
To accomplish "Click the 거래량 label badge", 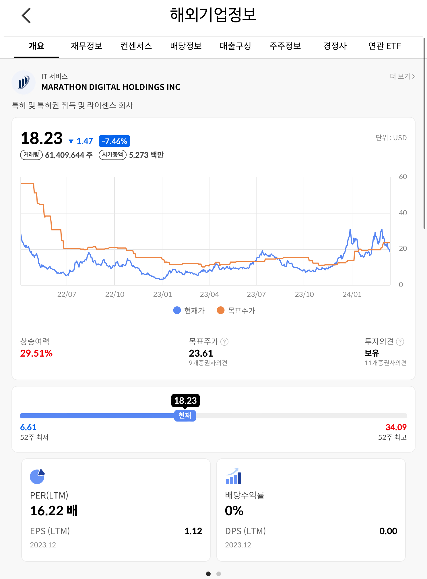I will click(x=31, y=155).
